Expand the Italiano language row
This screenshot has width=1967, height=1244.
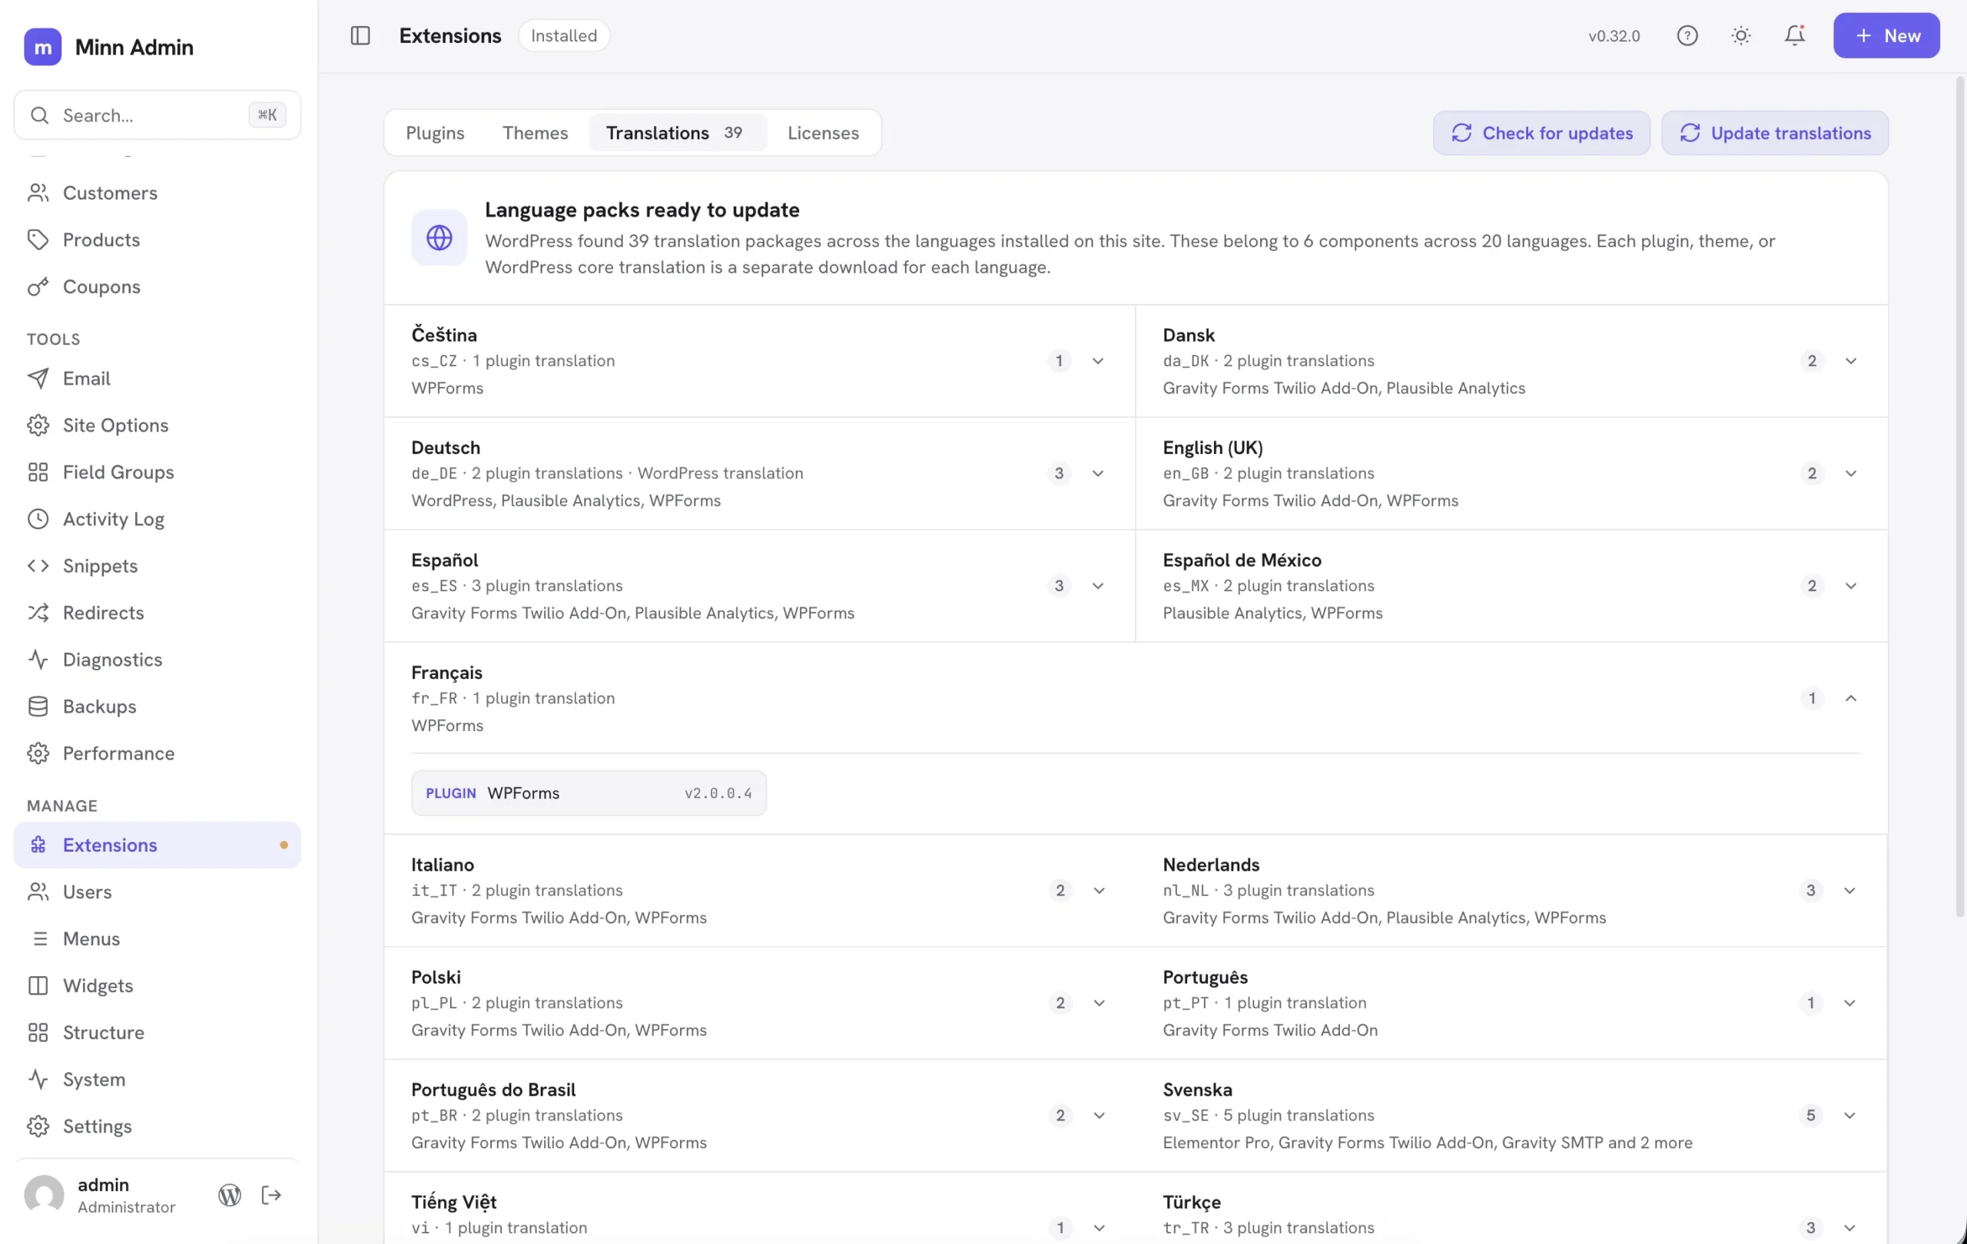759,891
